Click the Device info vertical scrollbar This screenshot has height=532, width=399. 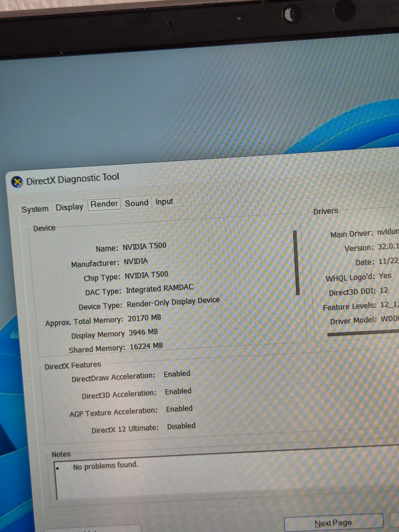[296, 263]
